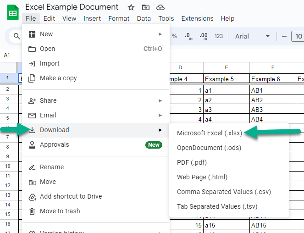Open the File menu
Viewport: 304px width, 233px height.
(x=31, y=18)
